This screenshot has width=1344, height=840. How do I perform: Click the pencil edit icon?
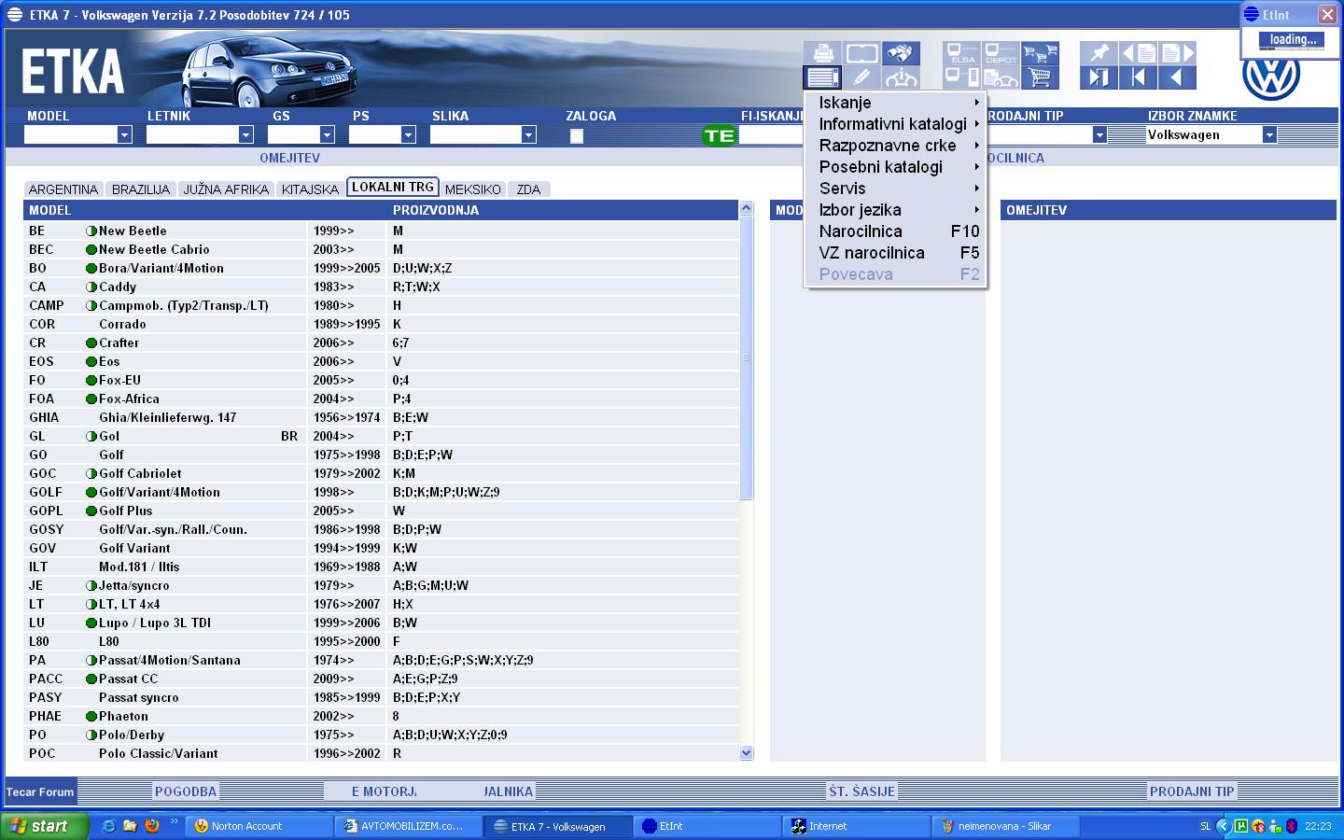861,77
